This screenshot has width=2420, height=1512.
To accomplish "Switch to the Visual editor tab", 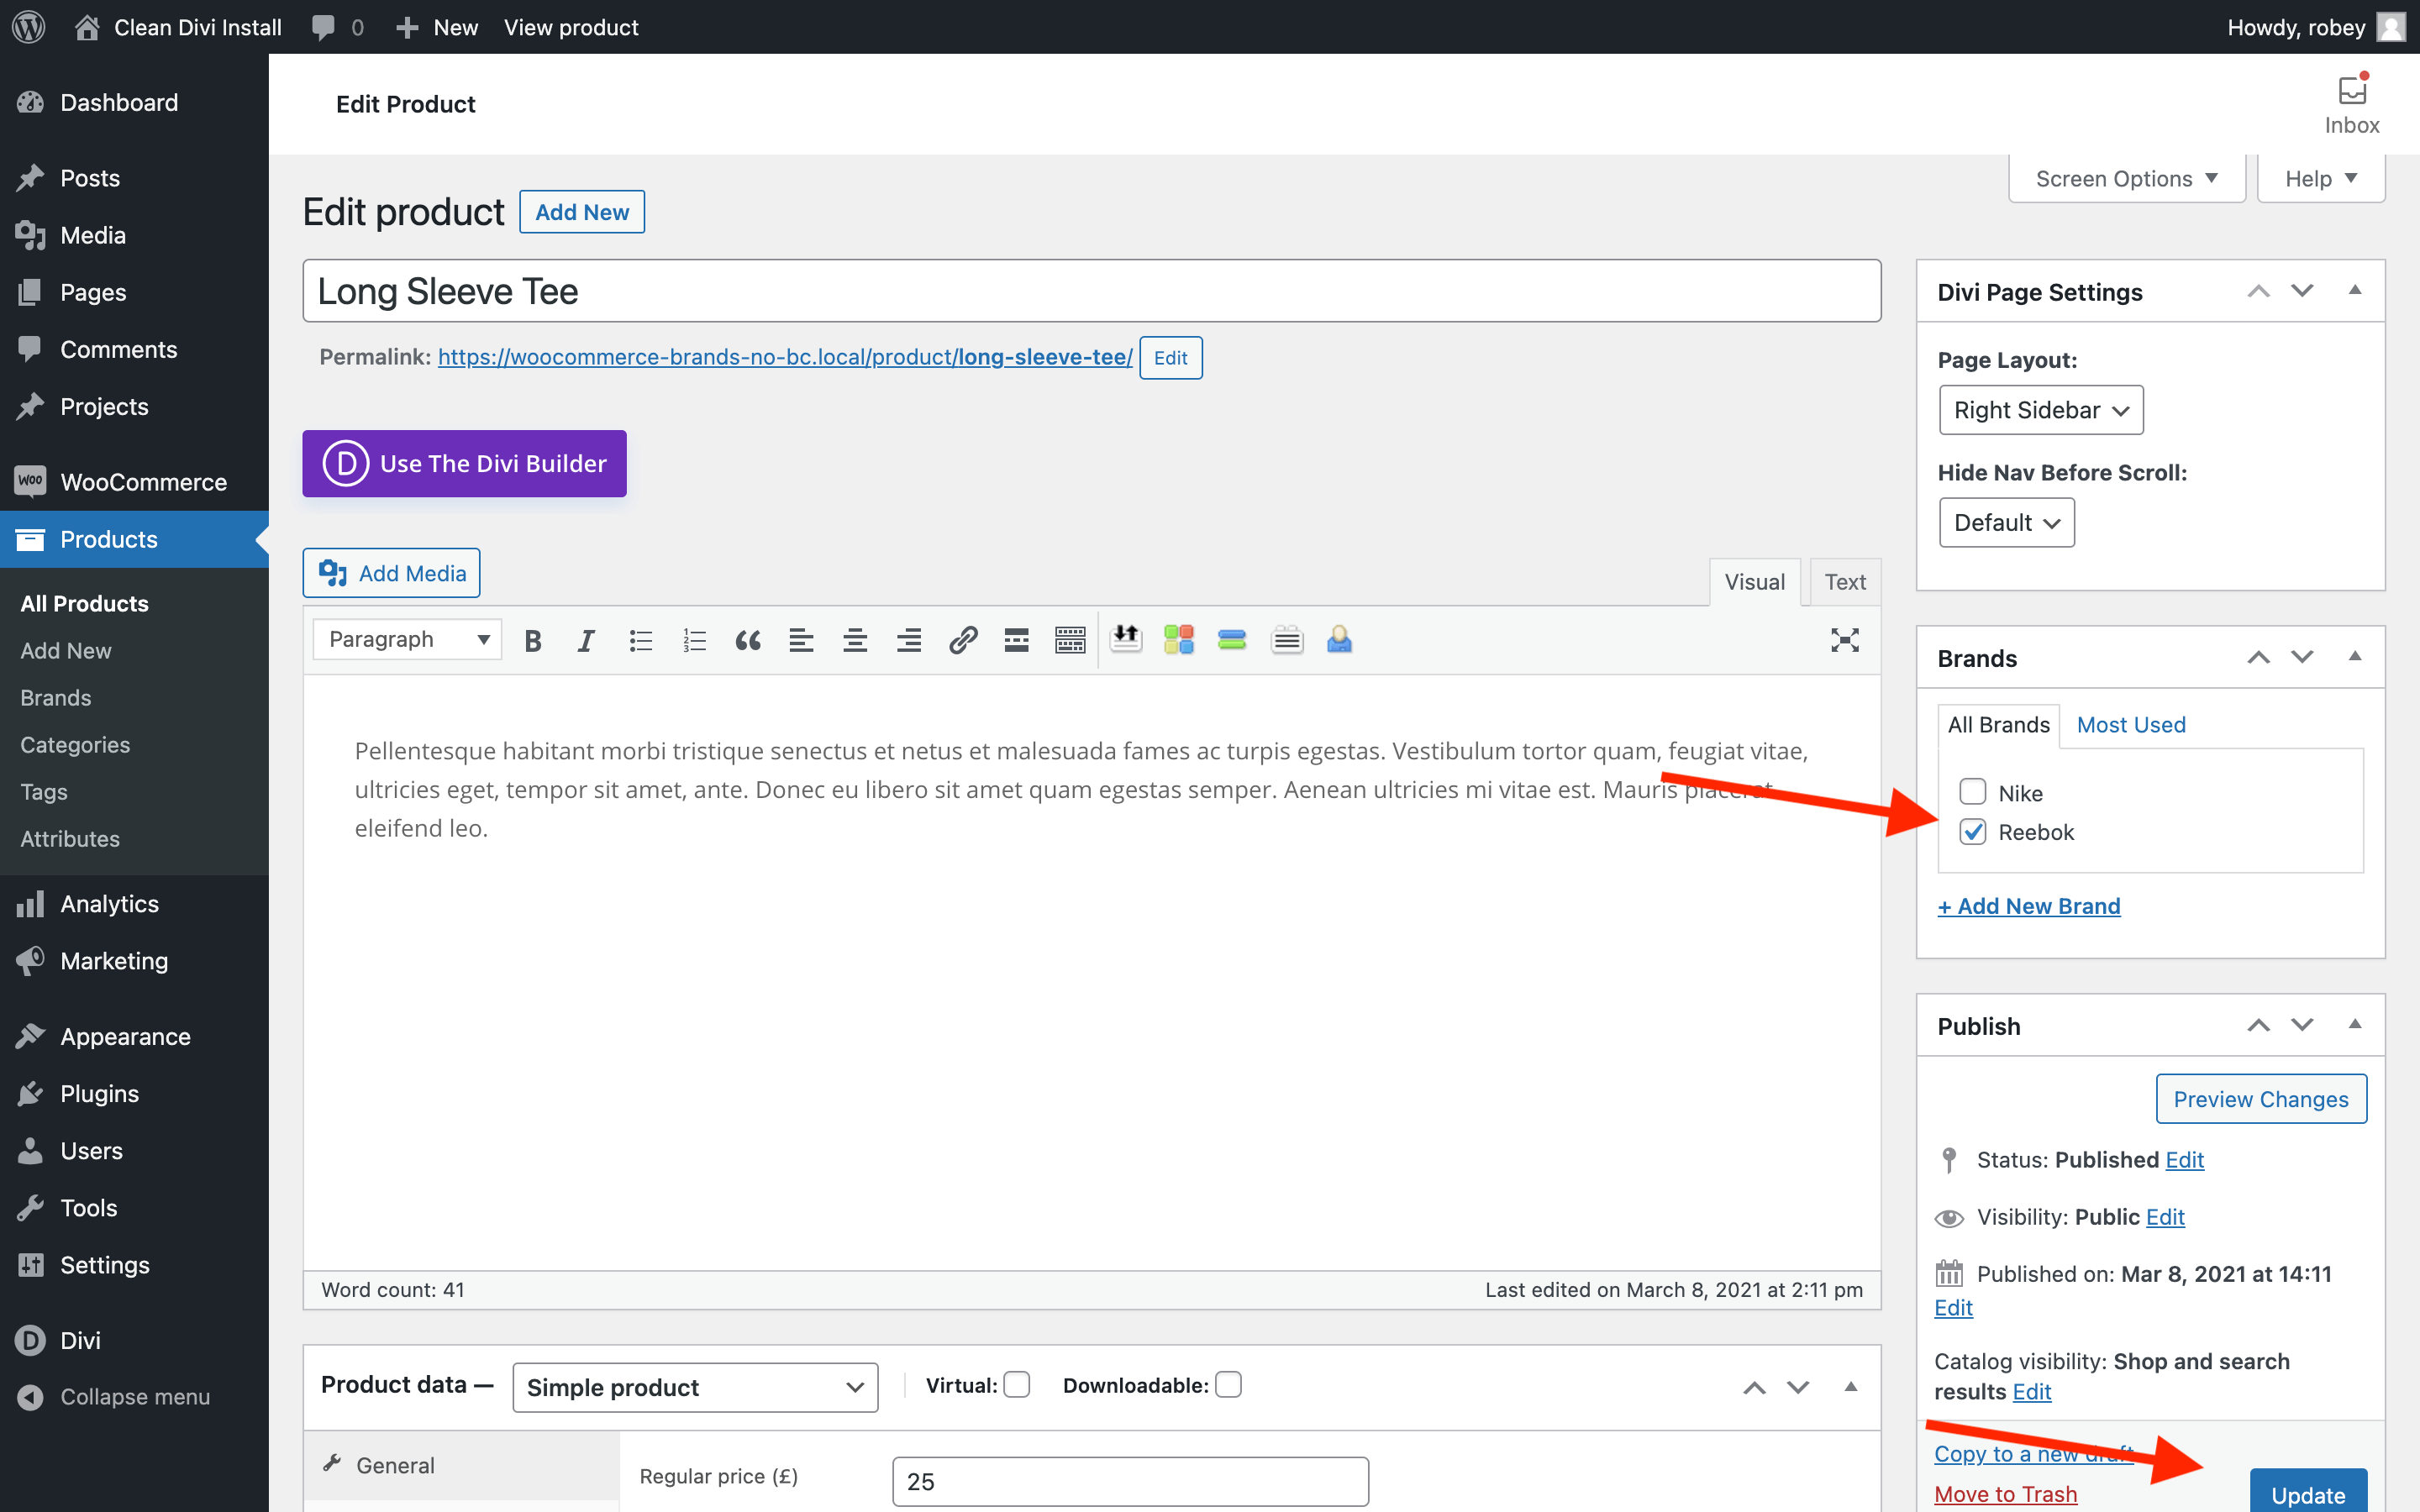I will coord(1755,582).
